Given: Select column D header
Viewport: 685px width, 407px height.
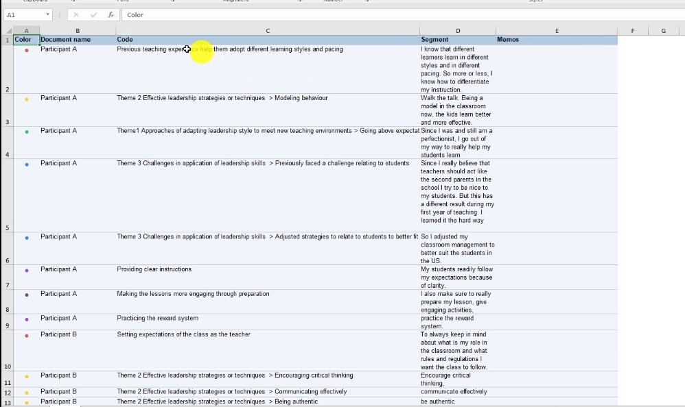Looking at the screenshot, I should 457,31.
